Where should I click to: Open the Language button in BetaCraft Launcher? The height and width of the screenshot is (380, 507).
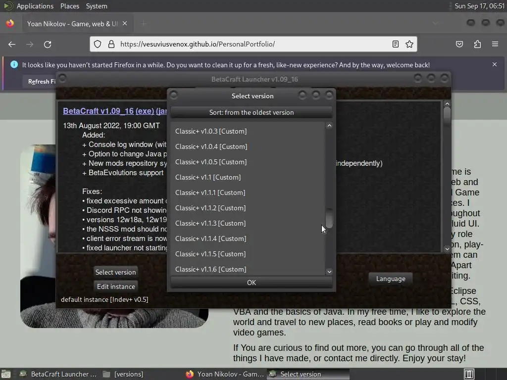(391, 279)
